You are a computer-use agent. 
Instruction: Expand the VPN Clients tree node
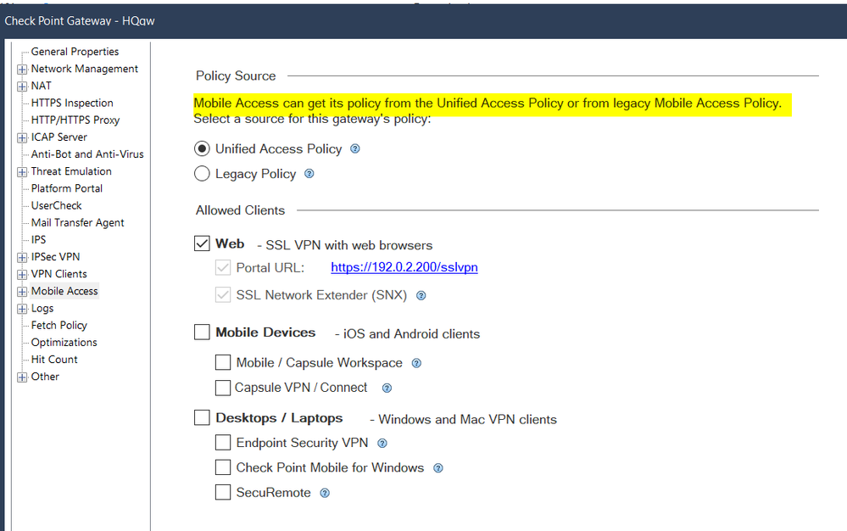click(x=22, y=275)
